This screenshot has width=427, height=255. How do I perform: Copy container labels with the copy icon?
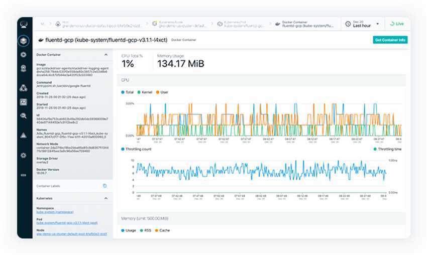(105, 186)
